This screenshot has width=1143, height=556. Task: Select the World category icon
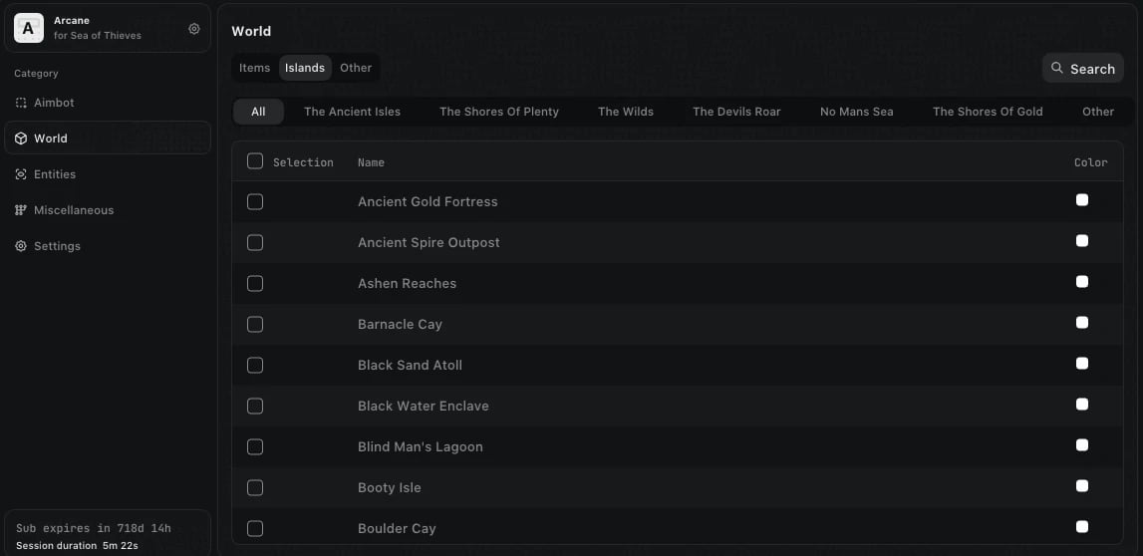point(21,139)
